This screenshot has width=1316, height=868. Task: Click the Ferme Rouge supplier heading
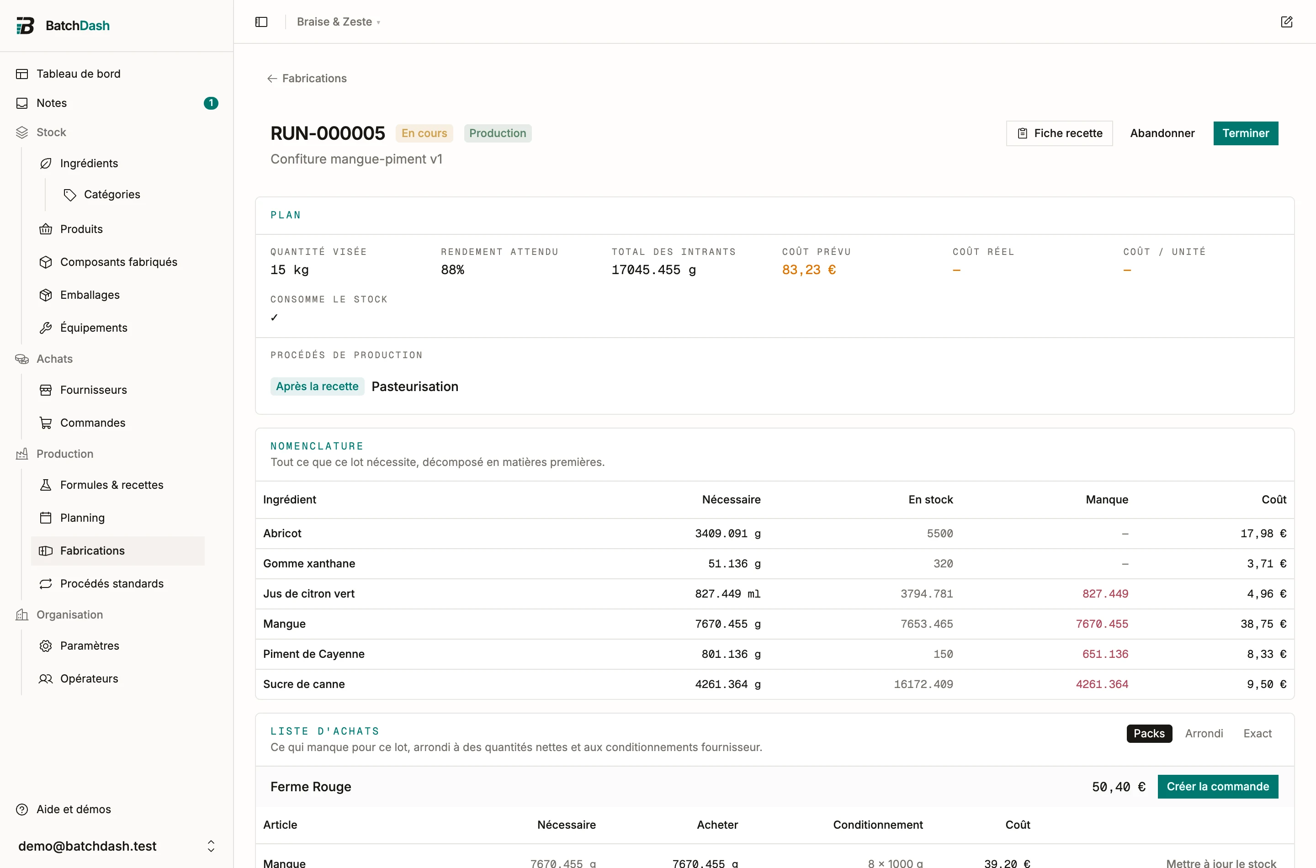[x=311, y=787]
